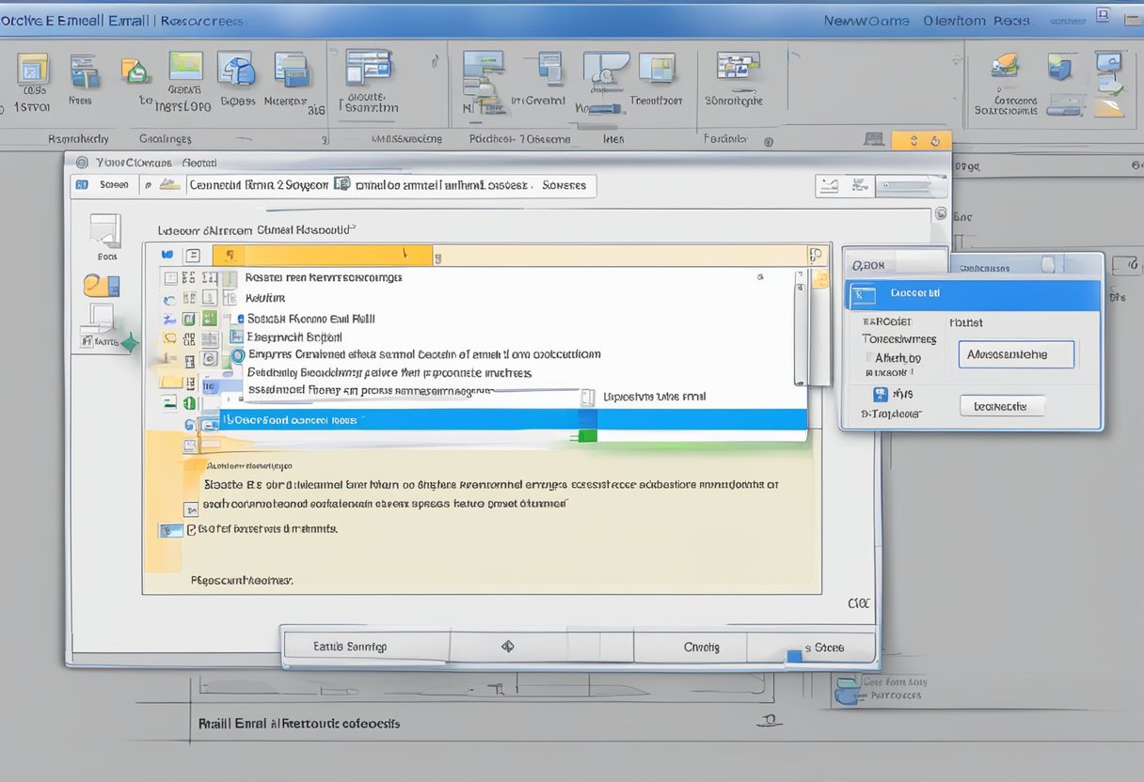The width and height of the screenshot is (1144, 782).
Task: Select the highlighted blue 'Oserfond' list entry
Action: 513,419
